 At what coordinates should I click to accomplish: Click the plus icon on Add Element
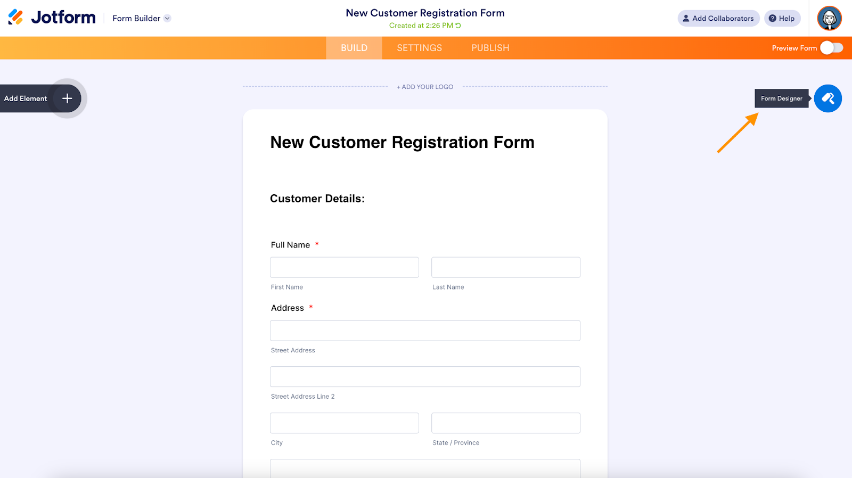coord(67,98)
